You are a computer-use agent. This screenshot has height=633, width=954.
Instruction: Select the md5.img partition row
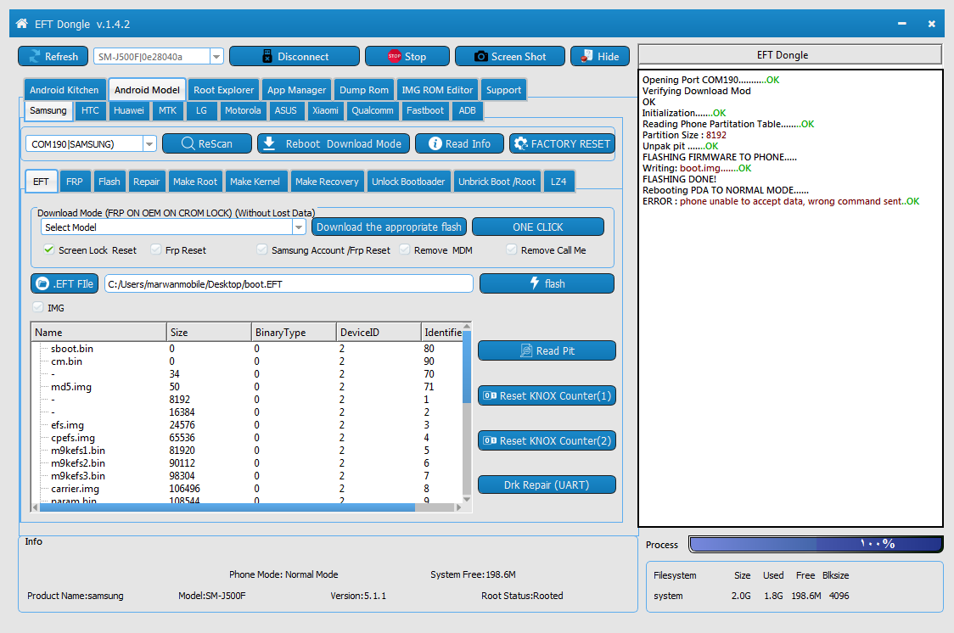pyautogui.click(x=246, y=387)
